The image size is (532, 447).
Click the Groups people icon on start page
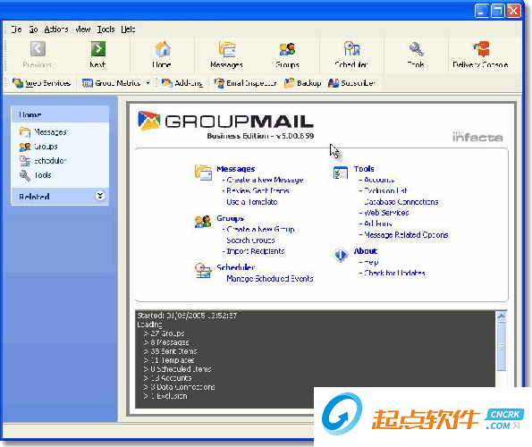203,222
